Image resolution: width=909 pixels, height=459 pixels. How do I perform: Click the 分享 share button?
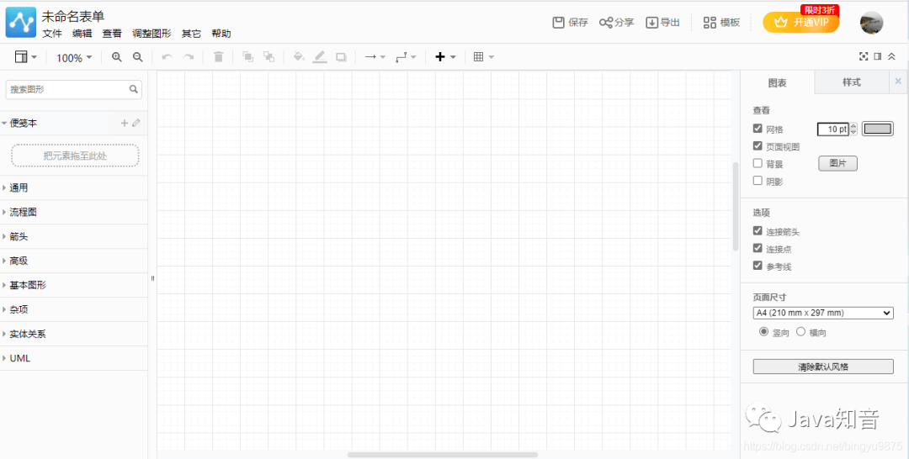(x=617, y=23)
